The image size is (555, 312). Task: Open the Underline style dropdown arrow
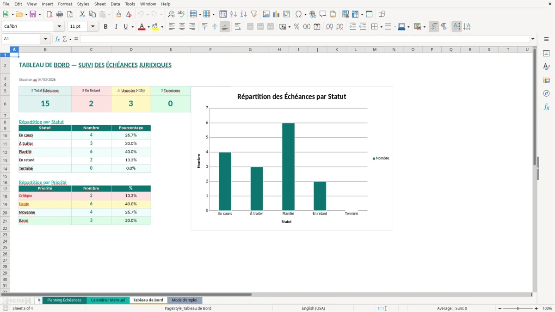coord(132,27)
